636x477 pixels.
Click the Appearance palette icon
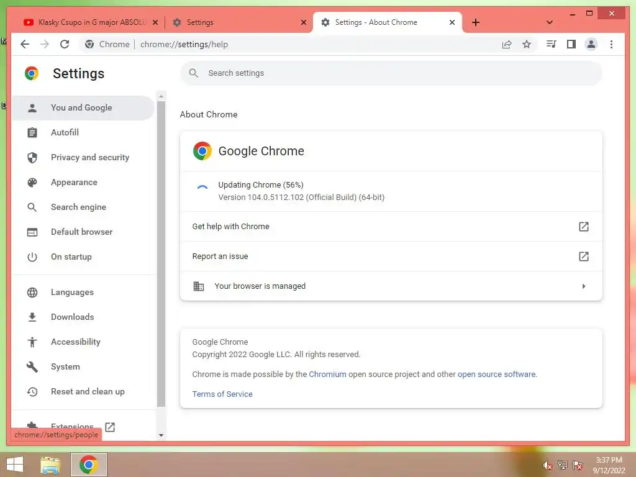point(32,182)
